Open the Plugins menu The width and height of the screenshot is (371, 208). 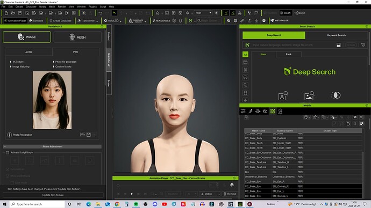[92, 6]
